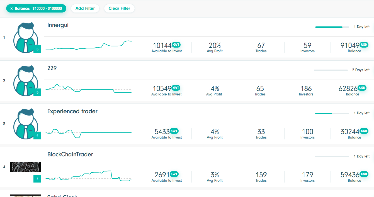
Task: Click the Innergui period progress bar
Action: [332, 27]
